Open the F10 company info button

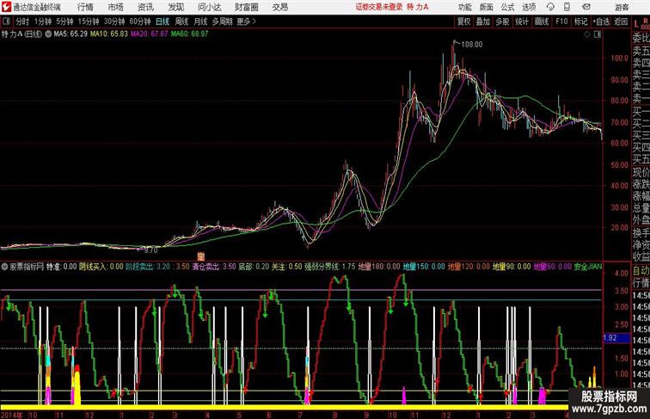561,22
